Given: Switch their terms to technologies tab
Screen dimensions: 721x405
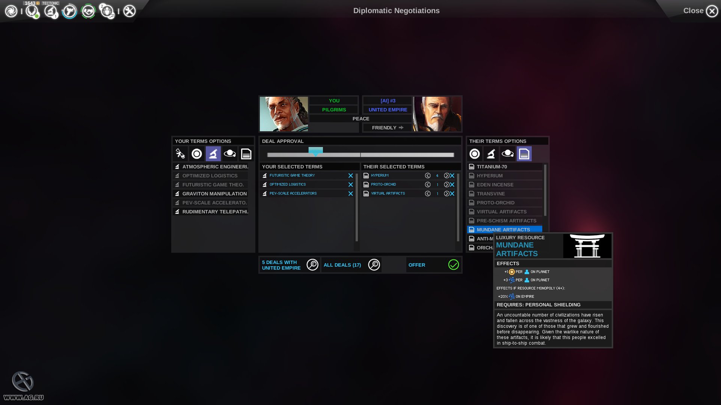Looking at the screenshot, I should 491,154.
